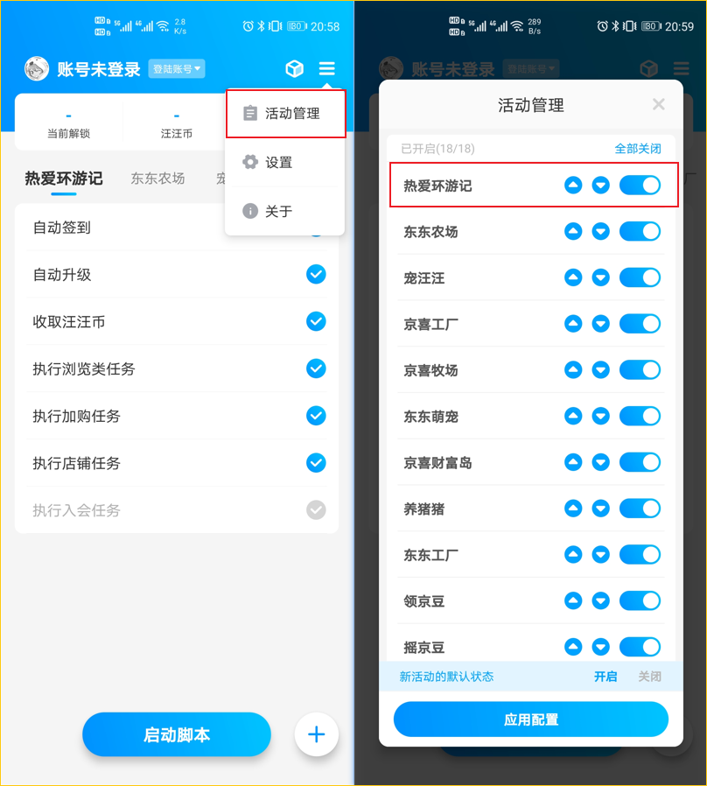The width and height of the screenshot is (707, 786).
Task: Click the 启动脚本 button
Action: point(177,734)
